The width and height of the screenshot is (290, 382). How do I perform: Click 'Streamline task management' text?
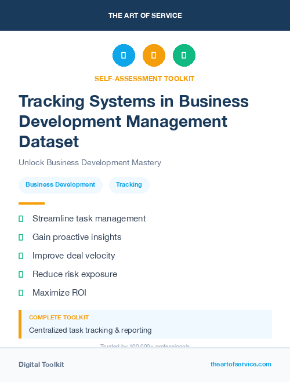point(89,219)
